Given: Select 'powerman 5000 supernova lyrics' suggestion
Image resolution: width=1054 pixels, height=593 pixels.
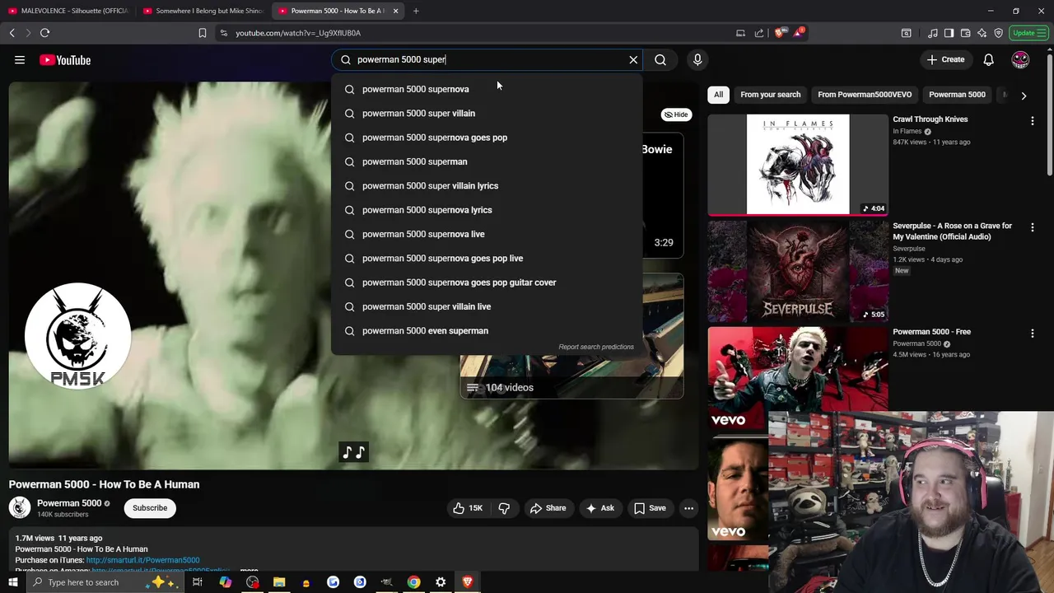Looking at the screenshot, I should click(486, 210).
